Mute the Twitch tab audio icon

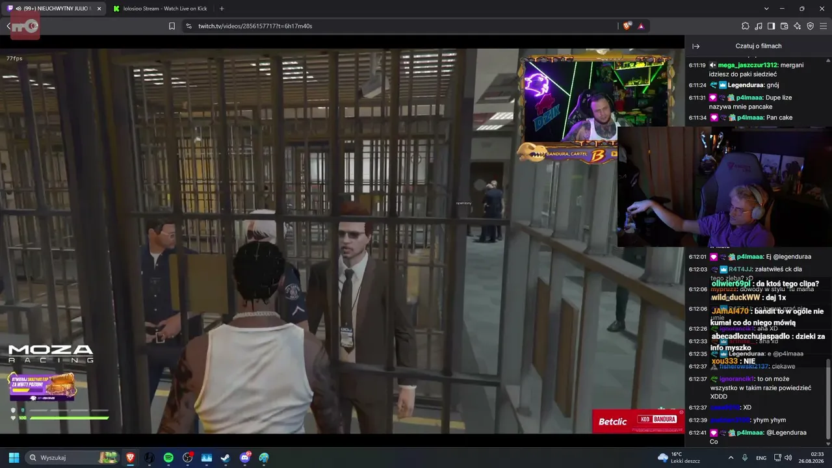[18, 8]
